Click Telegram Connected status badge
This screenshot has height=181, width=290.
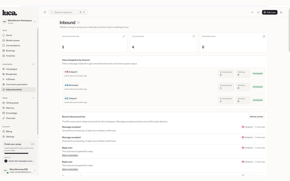(x=258, y=100)
